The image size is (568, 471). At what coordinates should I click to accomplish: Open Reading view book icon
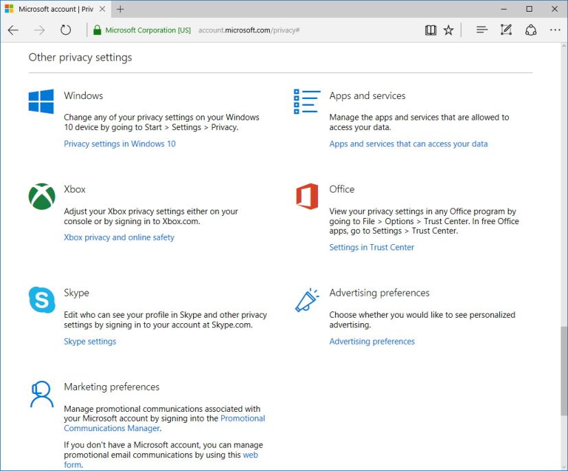coord(431,30)
